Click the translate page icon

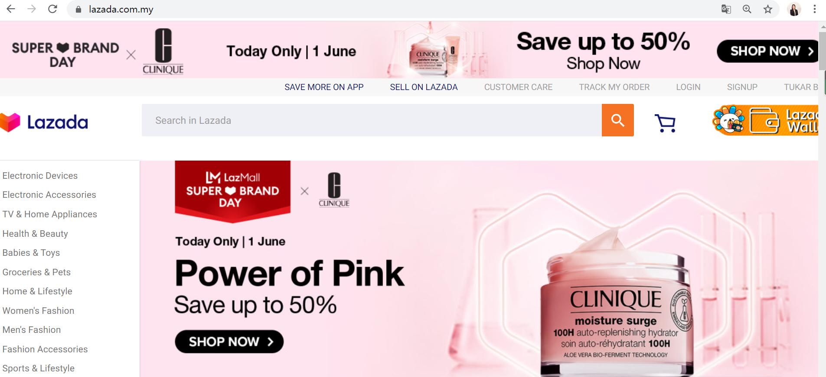(726, 9)
